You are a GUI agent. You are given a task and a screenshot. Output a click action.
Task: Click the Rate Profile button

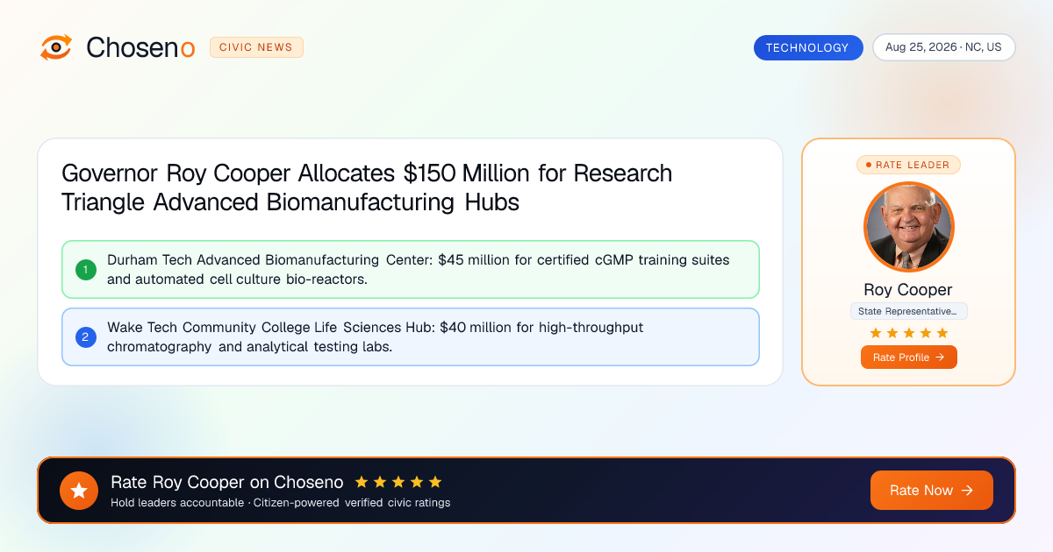pos(908,357)
